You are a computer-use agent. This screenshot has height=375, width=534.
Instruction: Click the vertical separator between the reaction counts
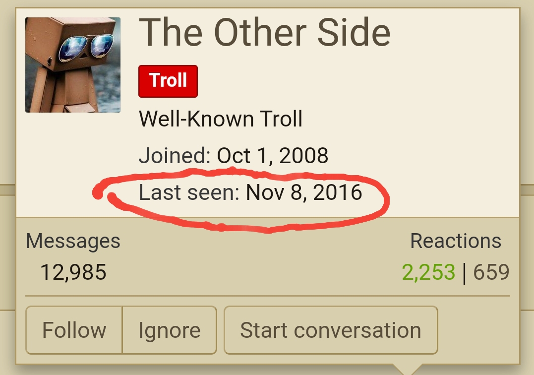(464, 273)
